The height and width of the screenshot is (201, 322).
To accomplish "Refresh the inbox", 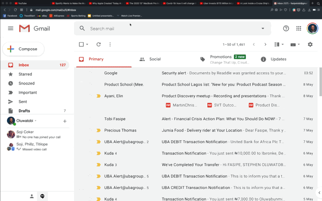I will (x=99, y=44).
